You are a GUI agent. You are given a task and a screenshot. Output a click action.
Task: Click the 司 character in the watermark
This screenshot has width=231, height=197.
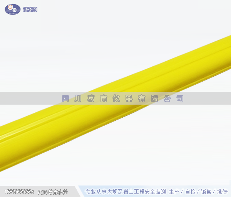click(179, 98)
